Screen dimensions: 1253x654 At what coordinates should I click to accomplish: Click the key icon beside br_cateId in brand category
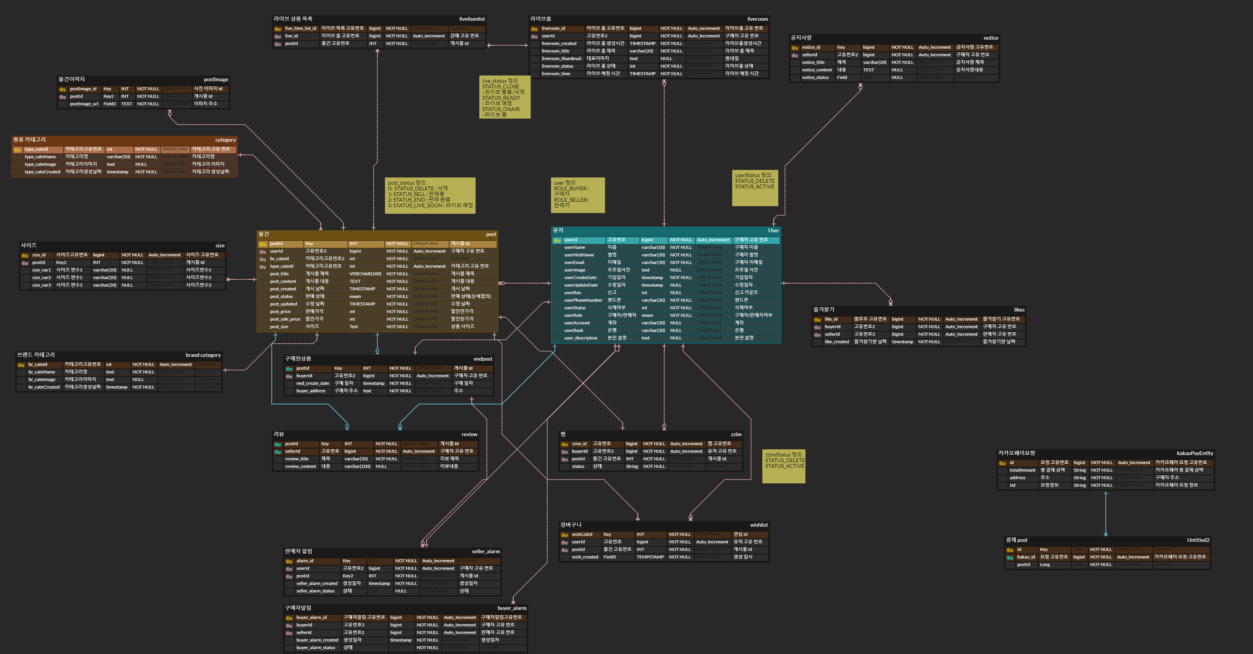tap(21, 364)
